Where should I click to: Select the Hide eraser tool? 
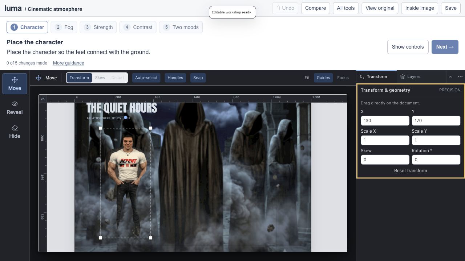click(x=15, y=132)
